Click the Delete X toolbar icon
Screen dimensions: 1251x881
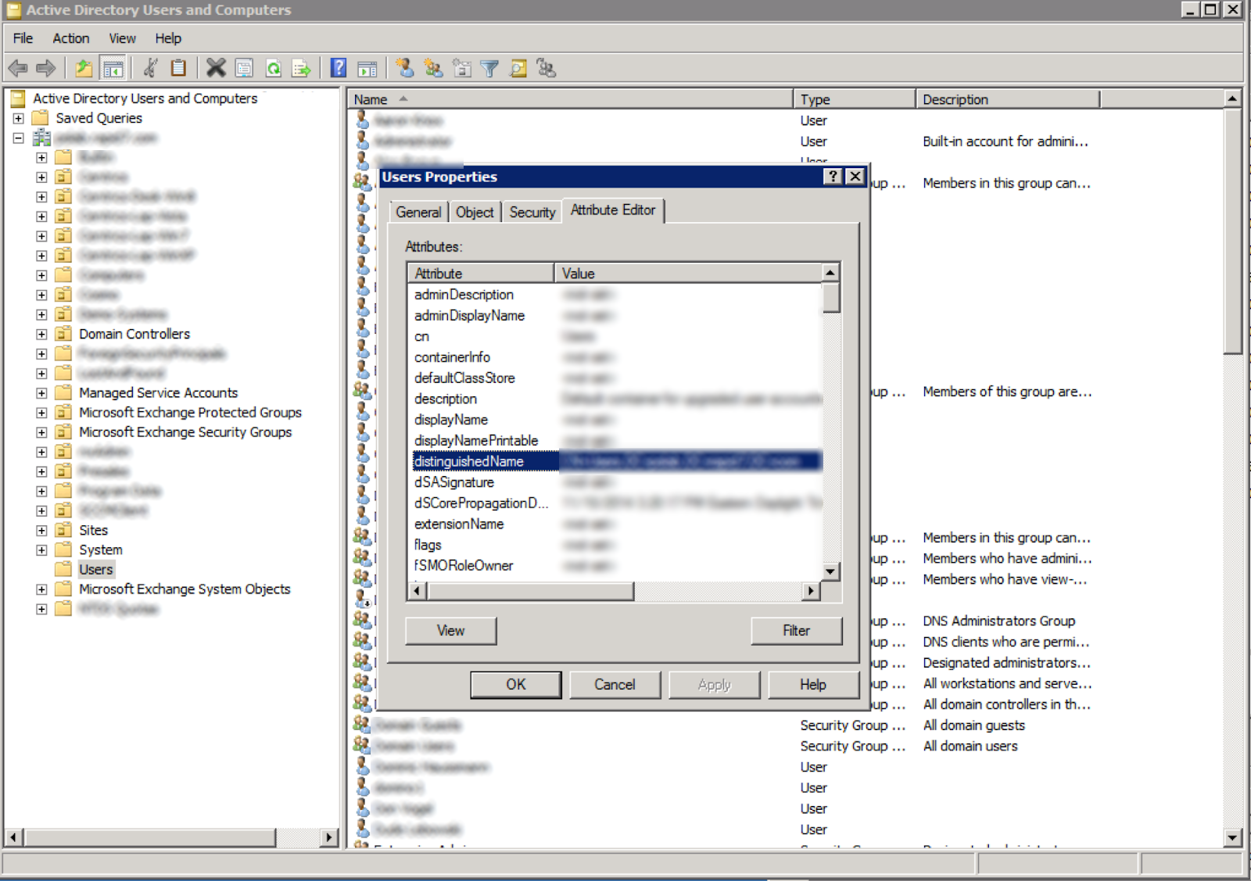[216, 69]
